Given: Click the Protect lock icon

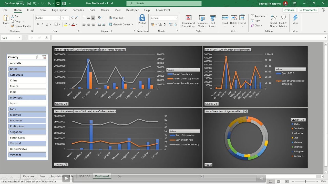Looking at the screenshot, I should 142,18.
